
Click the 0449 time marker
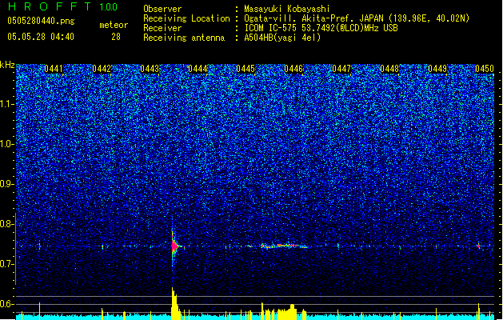click(437, 69)
